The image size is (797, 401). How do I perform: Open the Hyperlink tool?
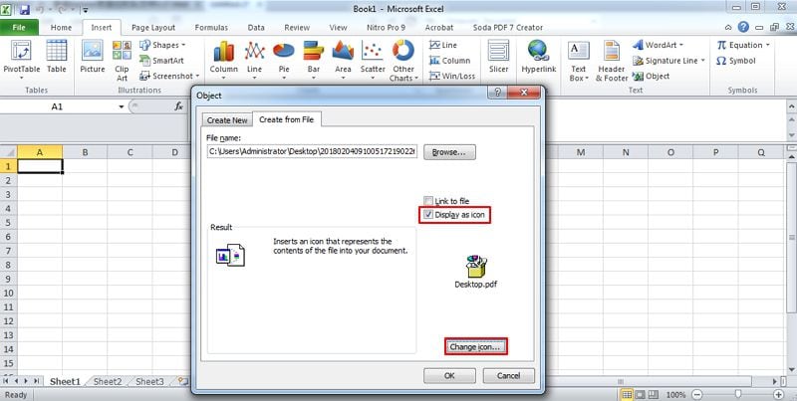[539, 57]
